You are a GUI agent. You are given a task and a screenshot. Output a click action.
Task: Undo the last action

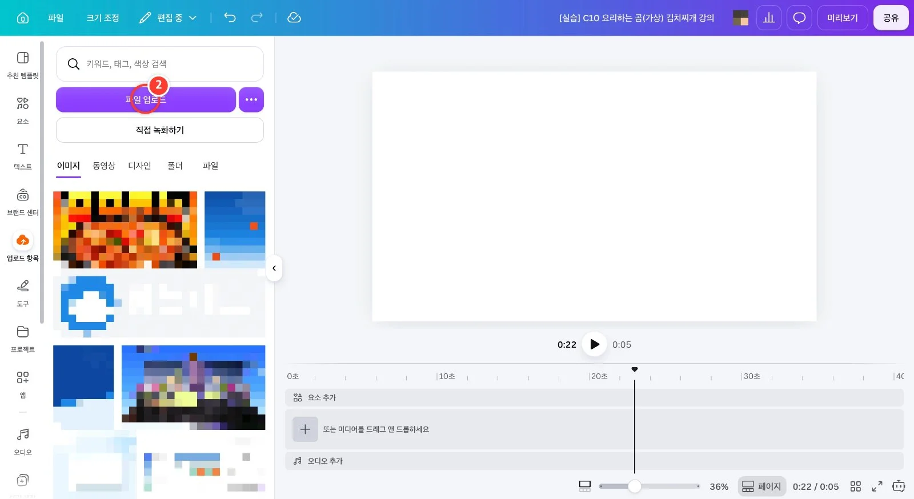[x=230, y=18]
